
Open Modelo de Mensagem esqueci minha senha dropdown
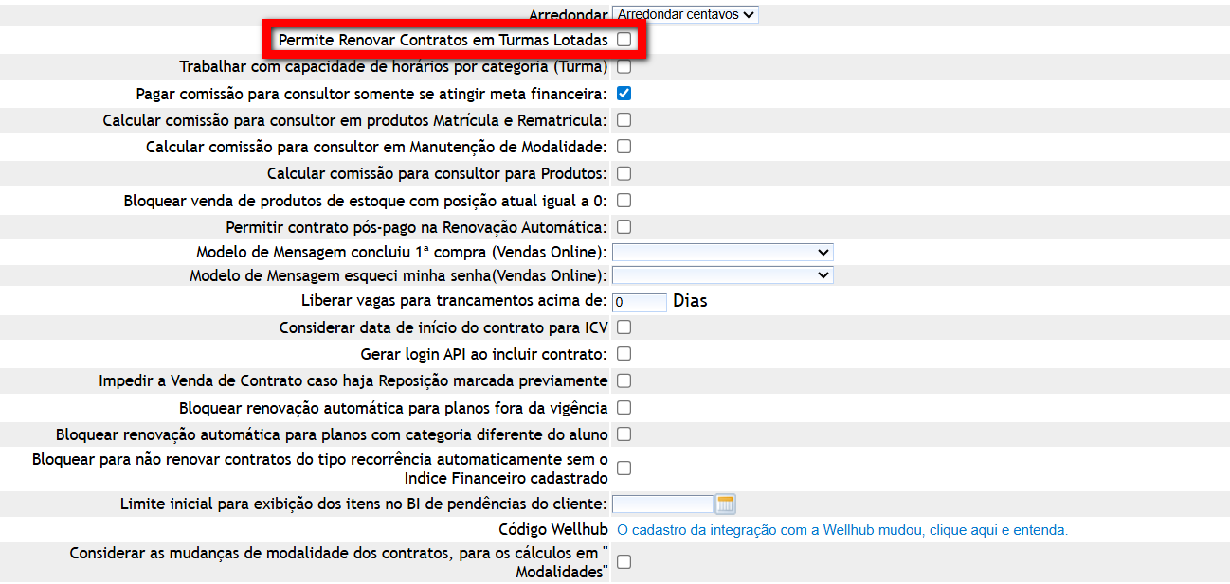pyautogui.click(x=722, y=275)
